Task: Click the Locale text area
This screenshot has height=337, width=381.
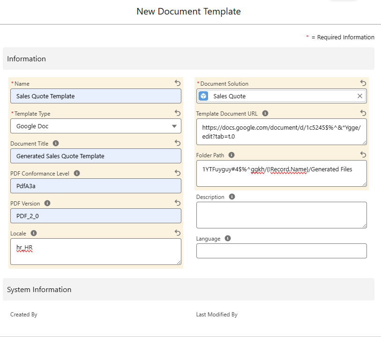Action: click(96, 251)
